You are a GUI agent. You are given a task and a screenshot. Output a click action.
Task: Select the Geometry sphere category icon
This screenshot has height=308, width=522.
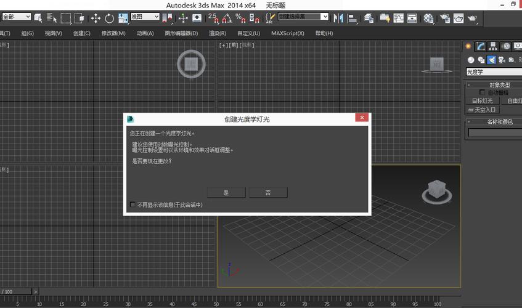pos(471,60)
